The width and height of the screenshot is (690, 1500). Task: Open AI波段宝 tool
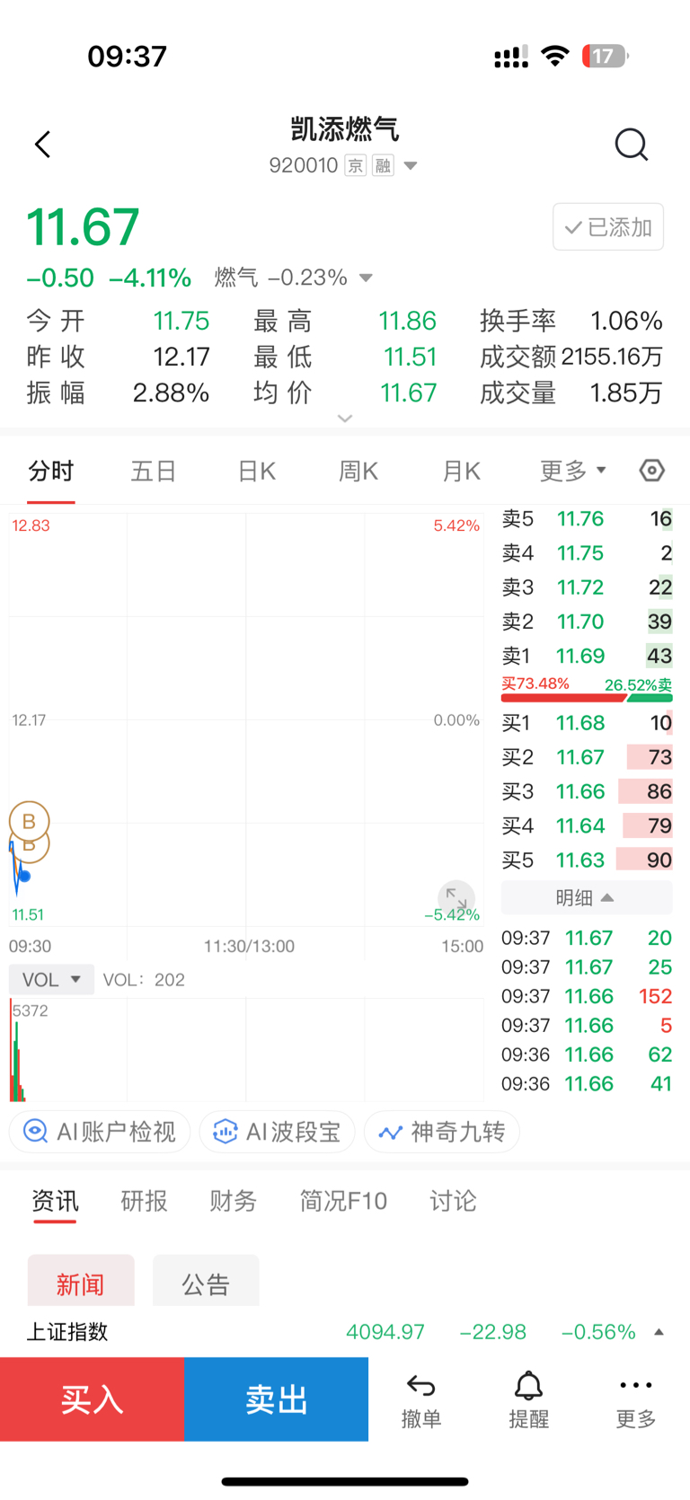(277, 1132)
